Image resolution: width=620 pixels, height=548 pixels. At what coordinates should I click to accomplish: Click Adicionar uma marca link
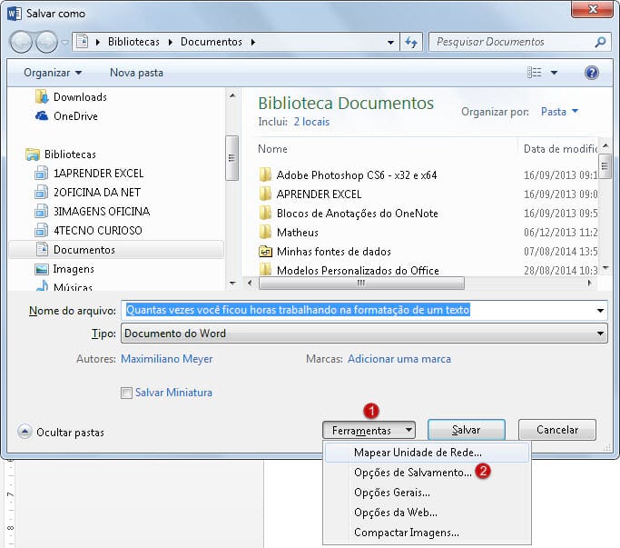(399, 359)
